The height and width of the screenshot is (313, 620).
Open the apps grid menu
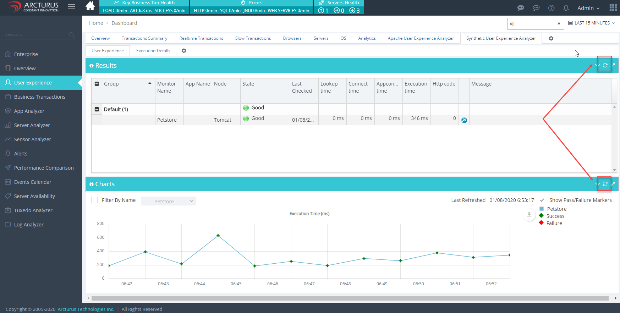tap(613, 7)
